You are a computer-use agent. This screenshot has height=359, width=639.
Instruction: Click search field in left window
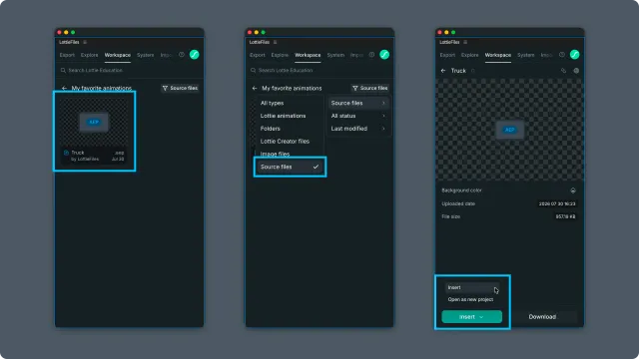point(129,71)
